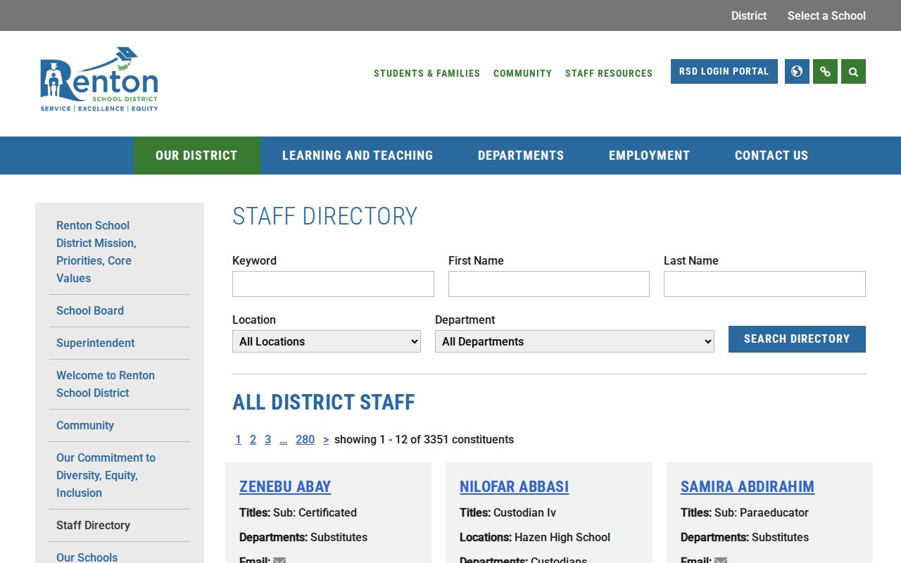Open the quick links chain icon
The height and width of the screenshot is (563, 901).
(825, 71)
